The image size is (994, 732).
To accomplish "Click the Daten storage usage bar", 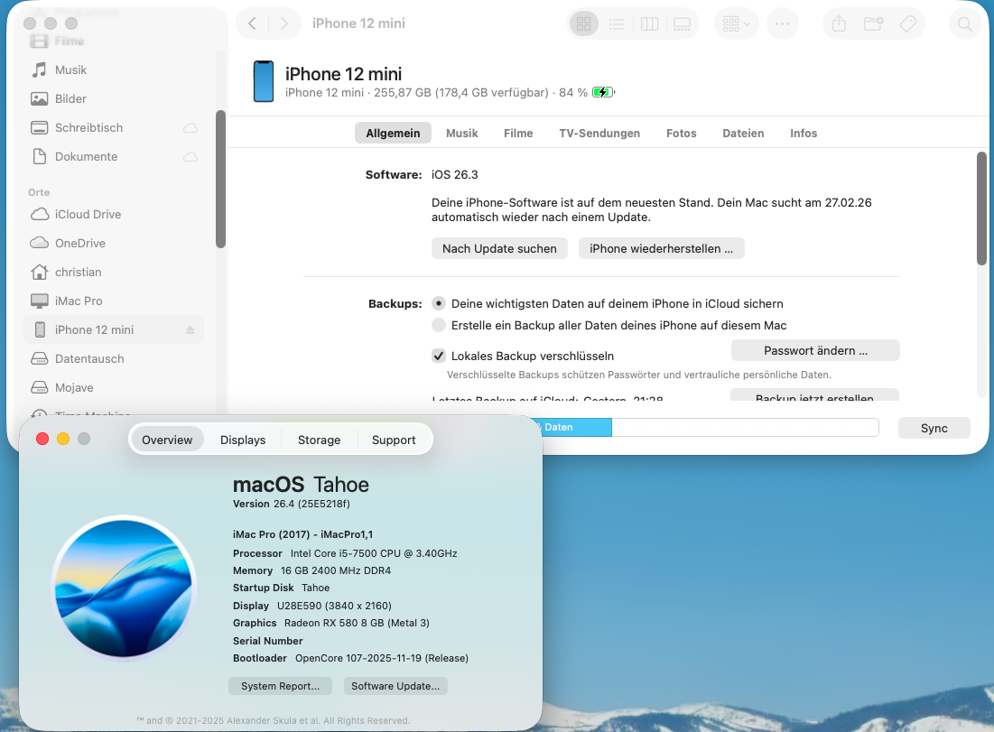I will point(576,427).
